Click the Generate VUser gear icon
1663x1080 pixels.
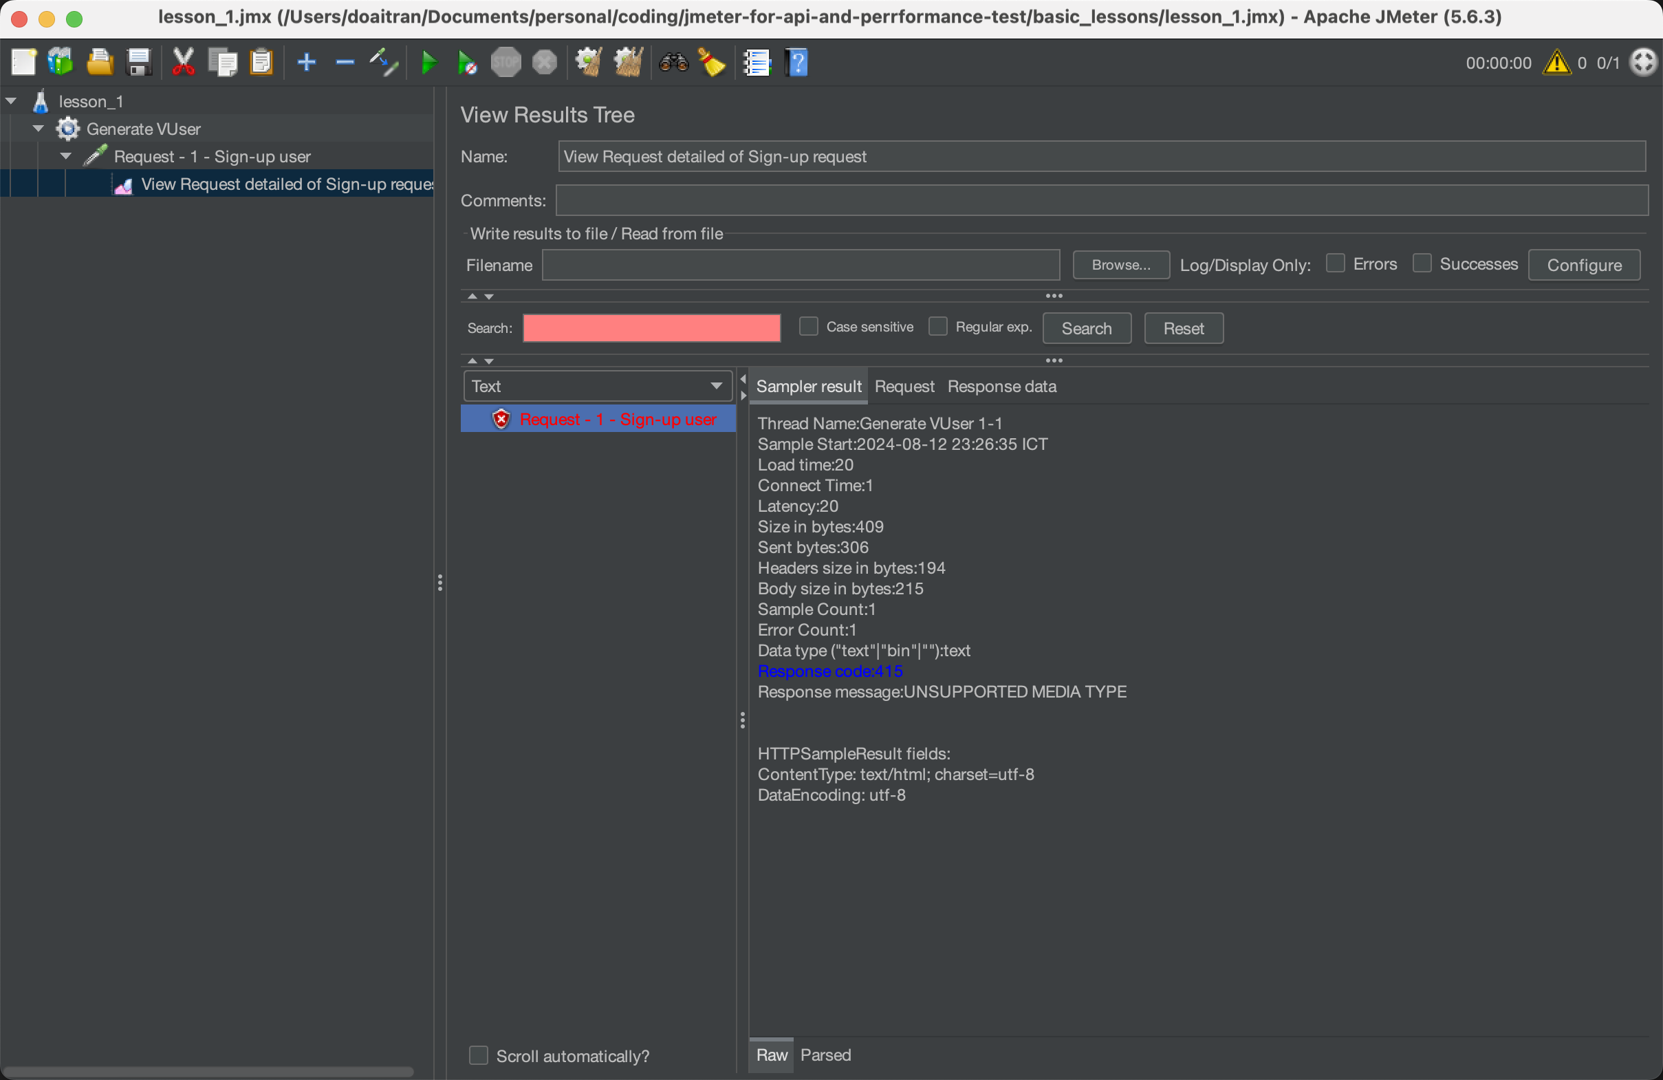pos(68,129)
